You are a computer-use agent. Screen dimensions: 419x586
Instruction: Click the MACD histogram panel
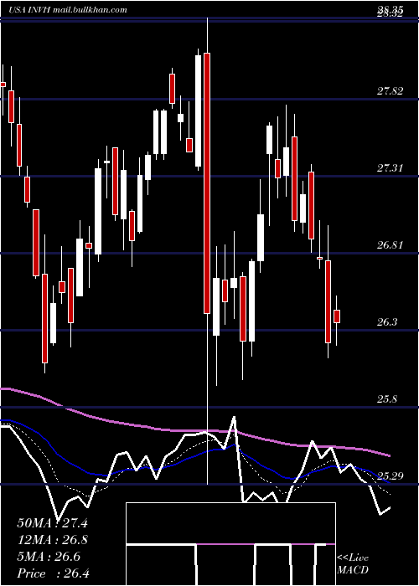[230, 544]
